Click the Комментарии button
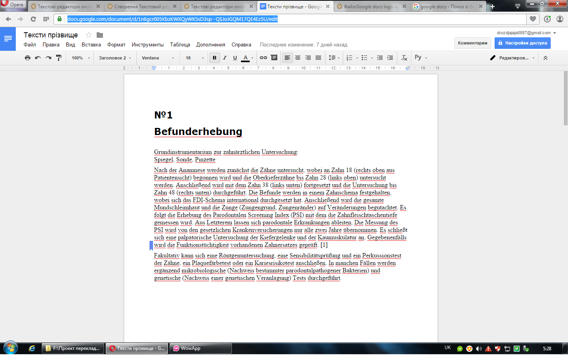This screenshot has width=568, height=355. pyautogui.click(x=473, y=43)
